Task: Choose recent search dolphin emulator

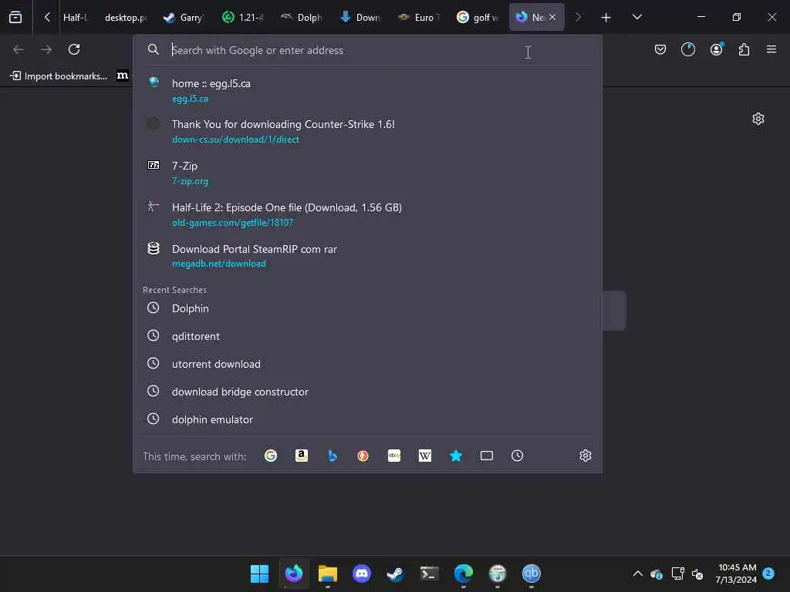Action: (x=368, y=419)
